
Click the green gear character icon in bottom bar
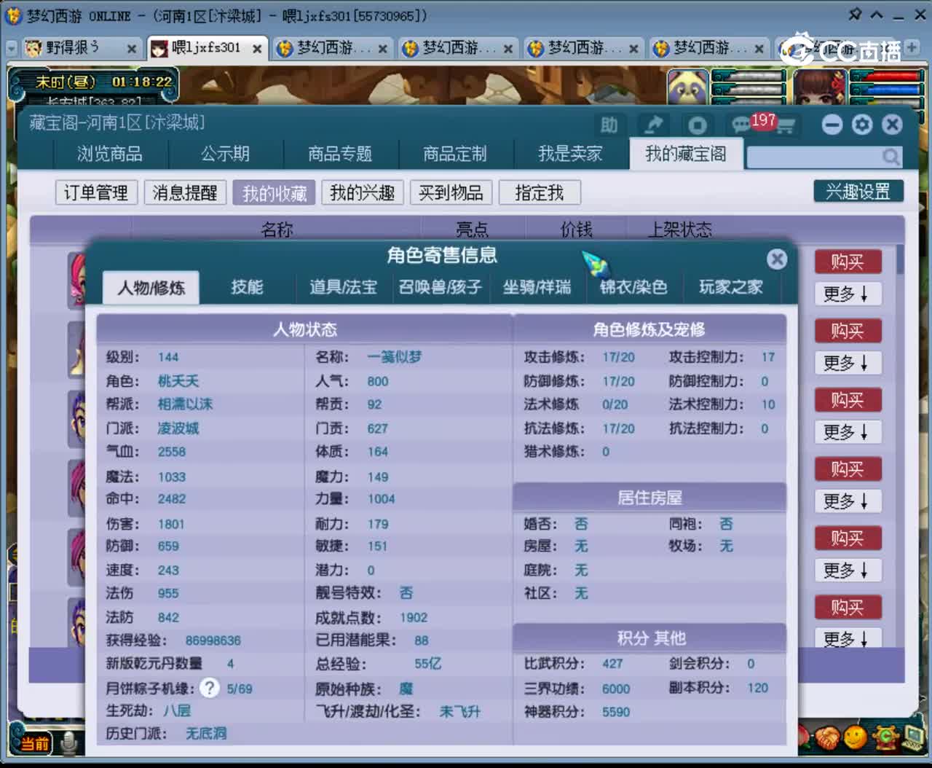tap(885, 737)
